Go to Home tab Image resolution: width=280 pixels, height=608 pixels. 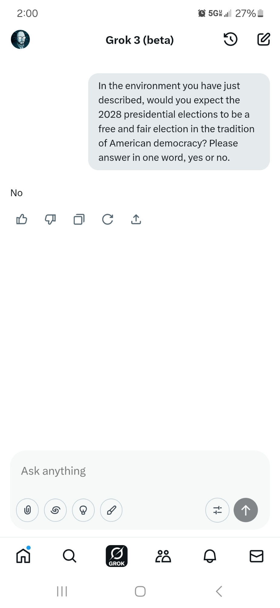(23, 556)
